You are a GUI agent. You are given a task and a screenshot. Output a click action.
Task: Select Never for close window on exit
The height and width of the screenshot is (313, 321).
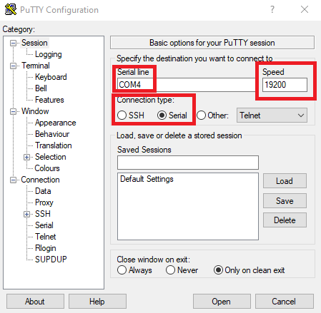click(x=170, y=270)
